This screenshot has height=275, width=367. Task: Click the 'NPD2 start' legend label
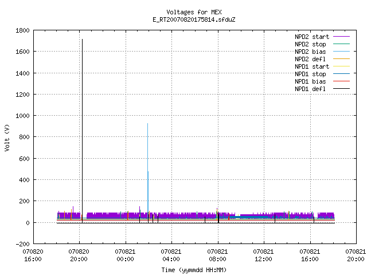[x=312, y=37]
